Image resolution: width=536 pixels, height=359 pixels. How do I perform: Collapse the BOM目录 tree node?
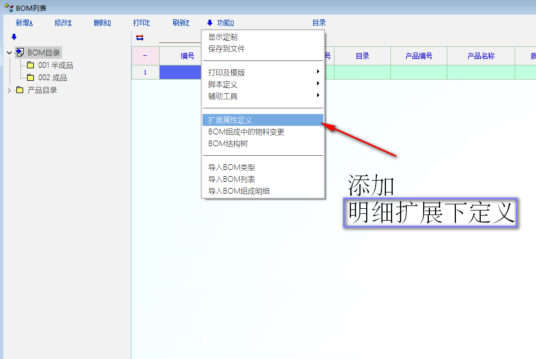click(x=9, y=53)
